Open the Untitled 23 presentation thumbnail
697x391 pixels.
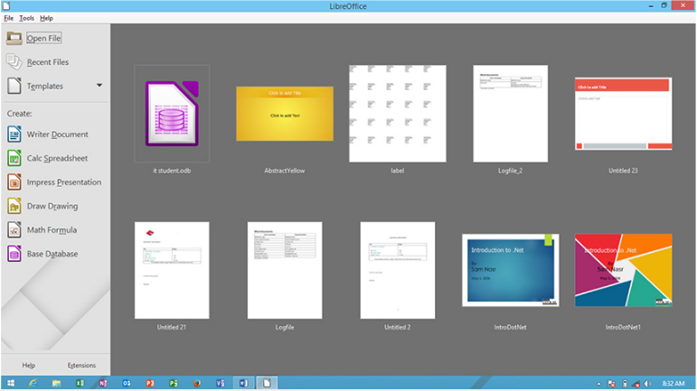point(623,114)
